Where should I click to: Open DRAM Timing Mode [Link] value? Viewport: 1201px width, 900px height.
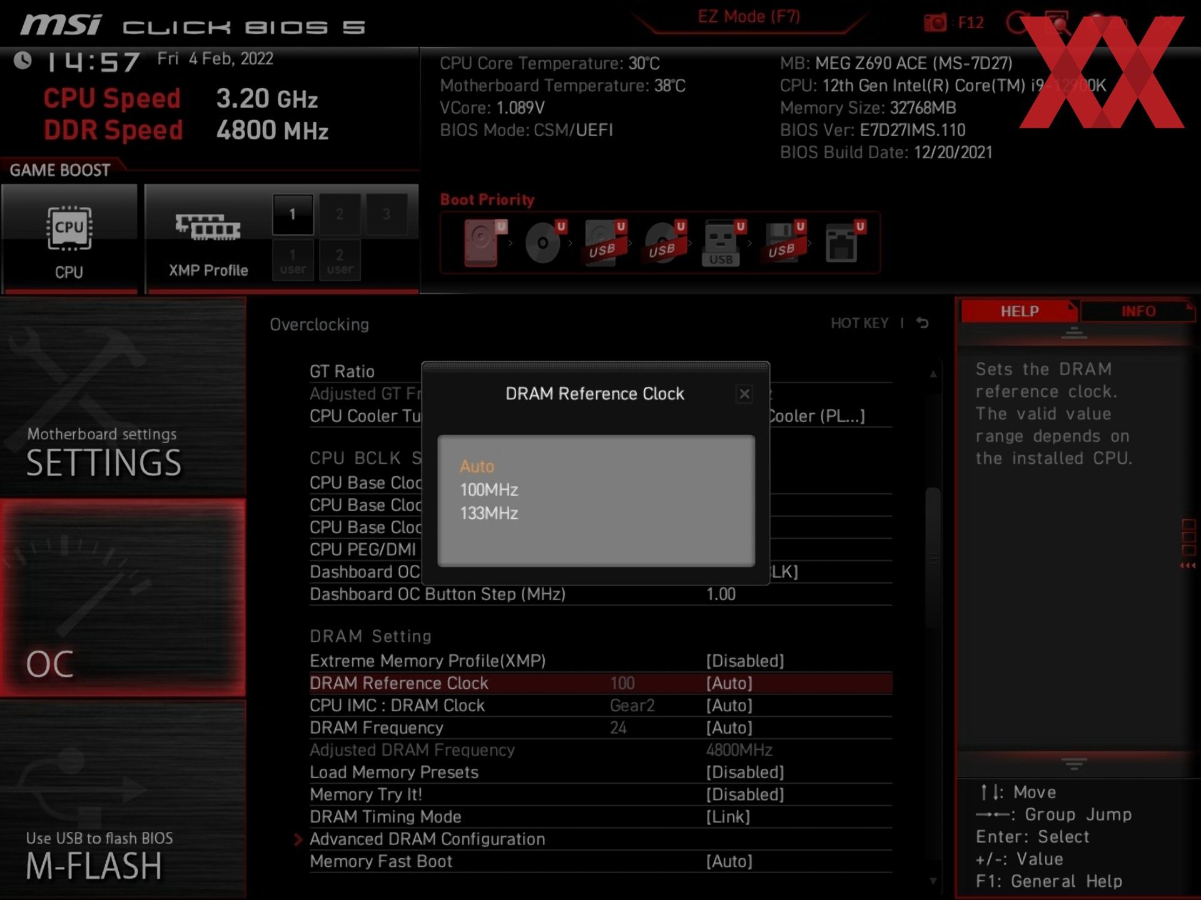728,817
